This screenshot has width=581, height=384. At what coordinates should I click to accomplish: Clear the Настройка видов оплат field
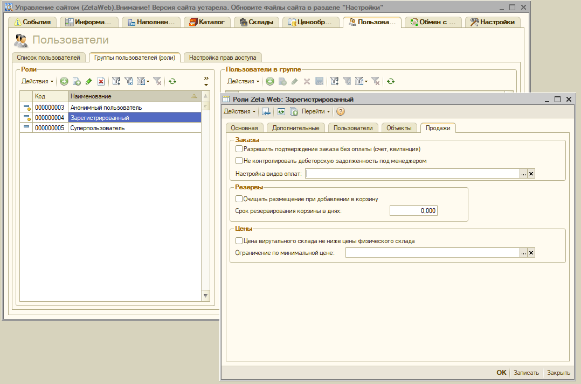[531, 174]
